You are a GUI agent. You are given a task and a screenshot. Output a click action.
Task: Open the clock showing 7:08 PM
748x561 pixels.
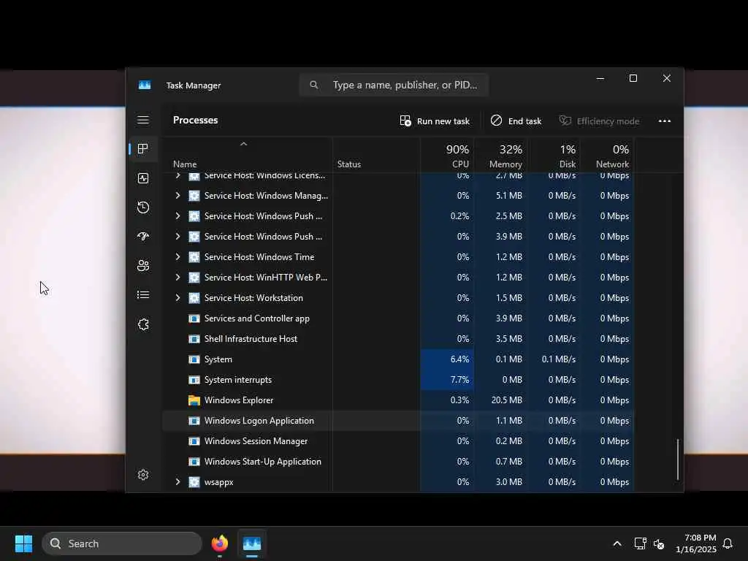point(696,543)
